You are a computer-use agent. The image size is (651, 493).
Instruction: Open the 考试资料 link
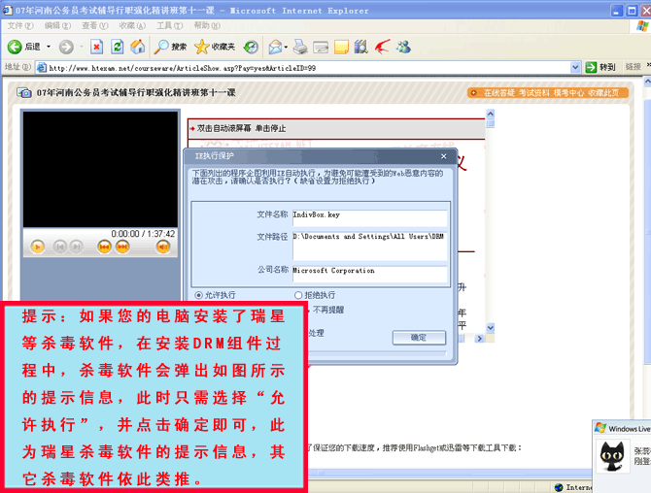(533, 93)
